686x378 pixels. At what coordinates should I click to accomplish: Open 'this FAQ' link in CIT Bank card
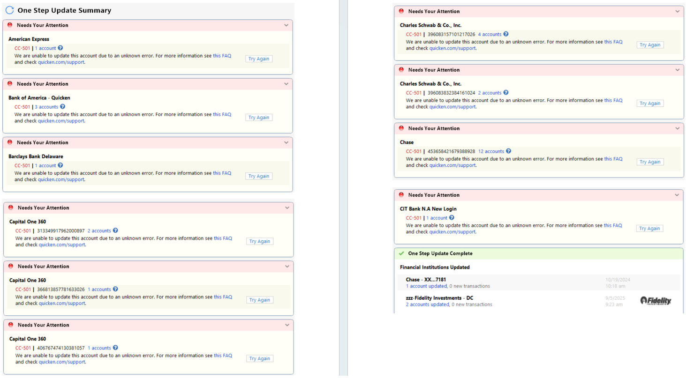[x=613, y=225]
